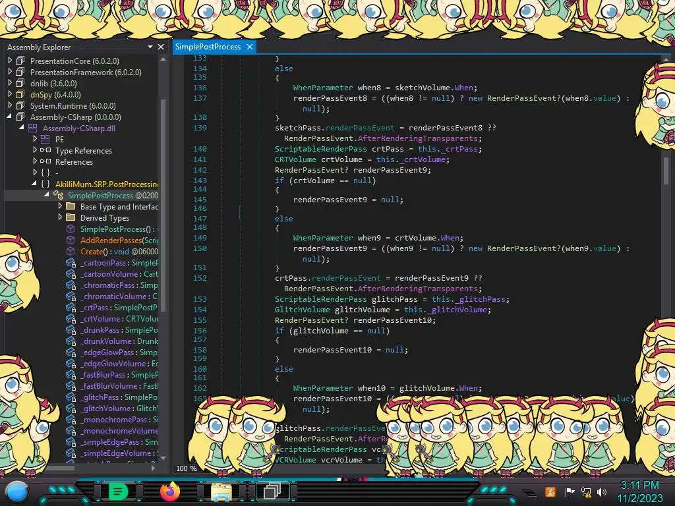Expand the Type References node

pos(35,150)
